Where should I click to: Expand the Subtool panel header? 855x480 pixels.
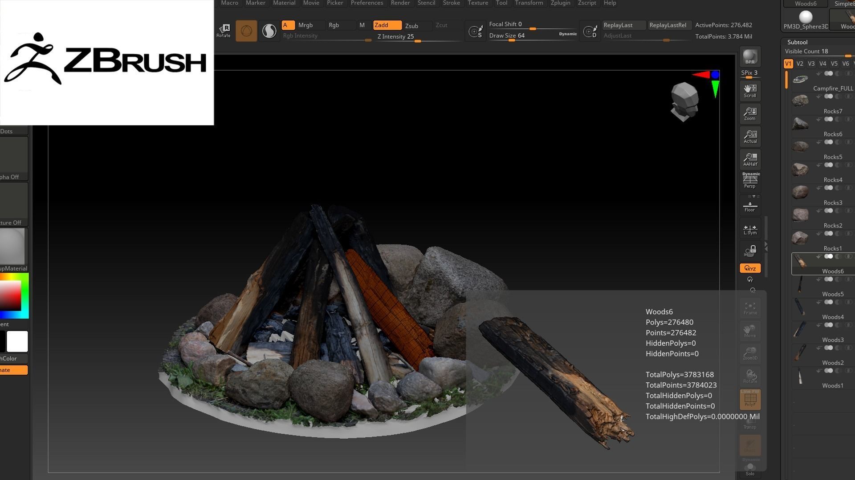797,42
